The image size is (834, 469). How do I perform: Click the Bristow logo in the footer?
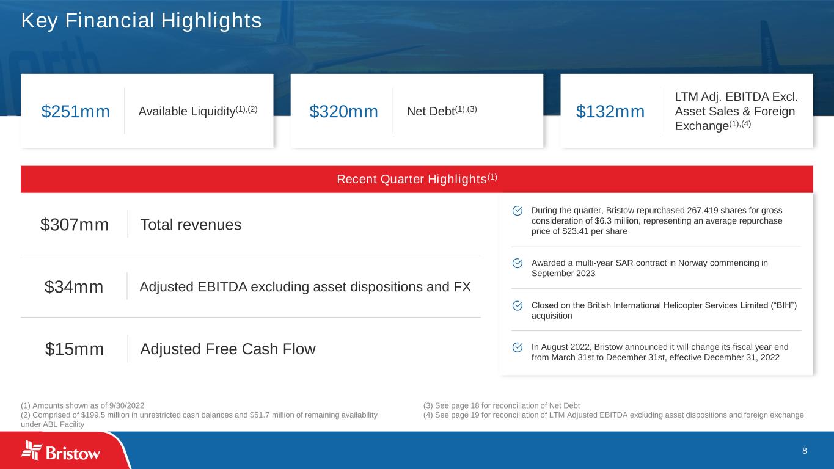61,451
